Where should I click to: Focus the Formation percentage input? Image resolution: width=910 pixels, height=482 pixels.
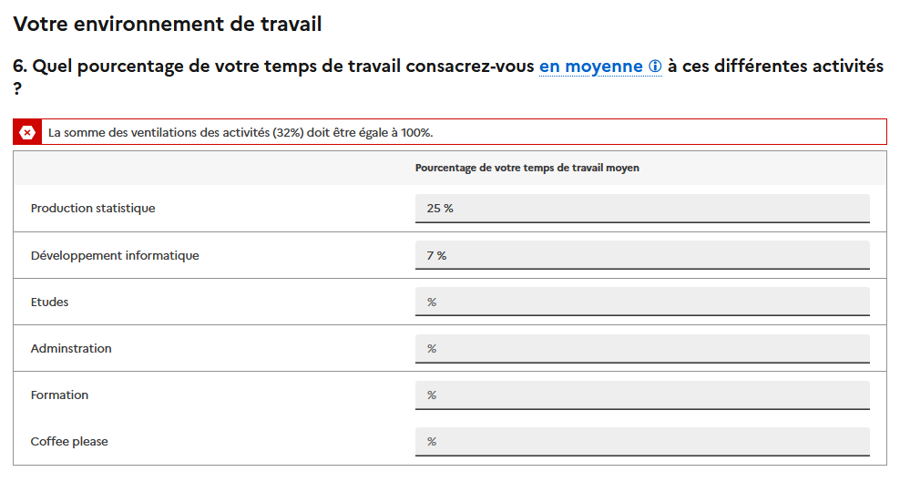tap(641, 395)
